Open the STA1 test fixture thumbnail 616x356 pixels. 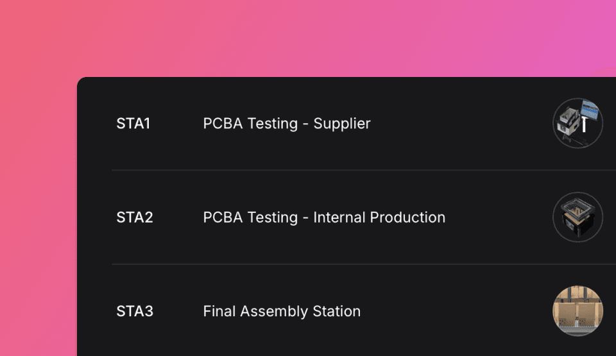point(577,123)
